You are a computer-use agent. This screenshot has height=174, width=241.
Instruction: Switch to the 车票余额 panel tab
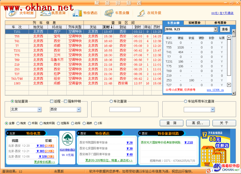point(173,23)
